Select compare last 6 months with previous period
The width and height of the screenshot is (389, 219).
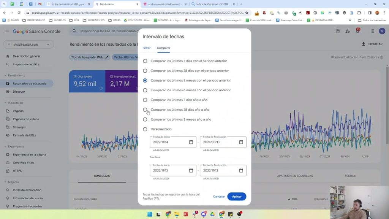point(145,90)
